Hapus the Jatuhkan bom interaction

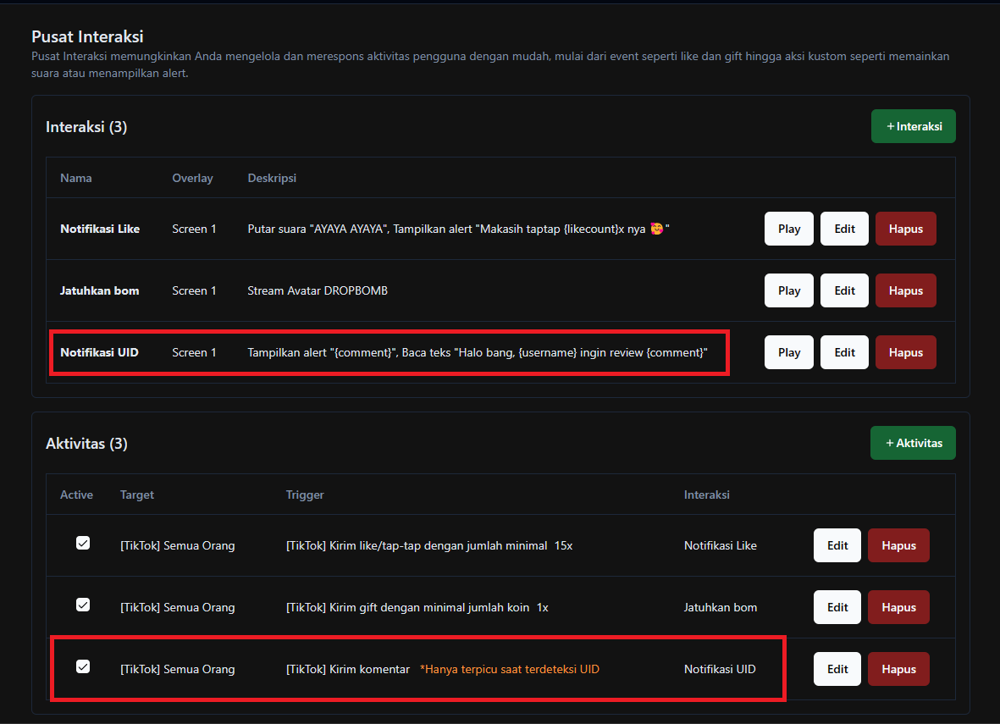point(905,290)
